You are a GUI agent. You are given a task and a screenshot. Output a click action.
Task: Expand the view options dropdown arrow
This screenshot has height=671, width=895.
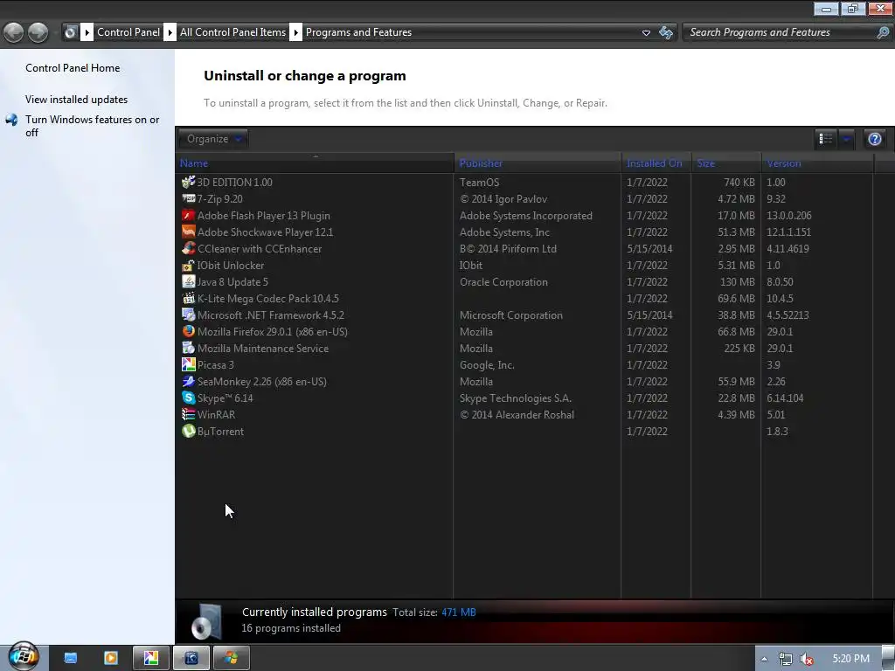click(846, 139)
